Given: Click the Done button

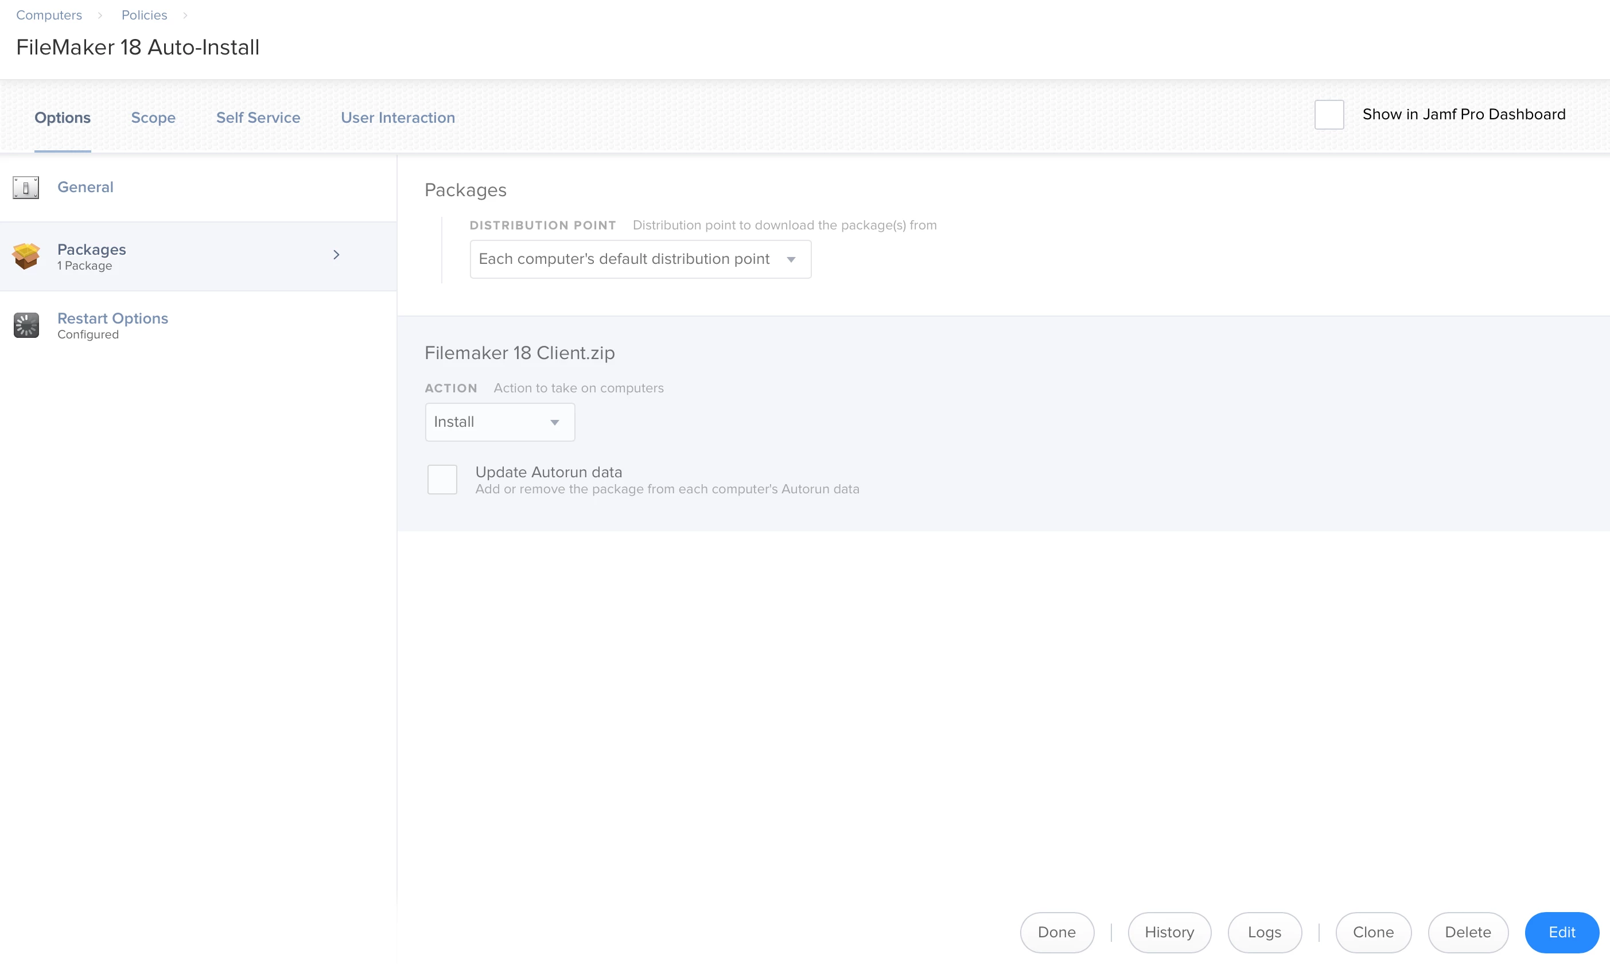Looking at the screenshot, I should point(1057,932).
